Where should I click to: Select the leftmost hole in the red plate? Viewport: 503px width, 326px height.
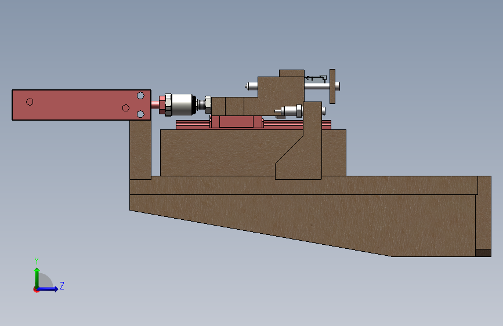30,102
